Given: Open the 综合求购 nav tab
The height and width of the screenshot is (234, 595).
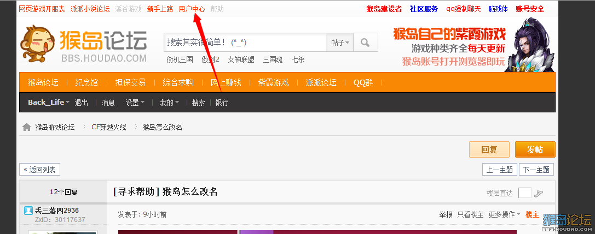Looking at the screenshot, I should pos(178,82).
